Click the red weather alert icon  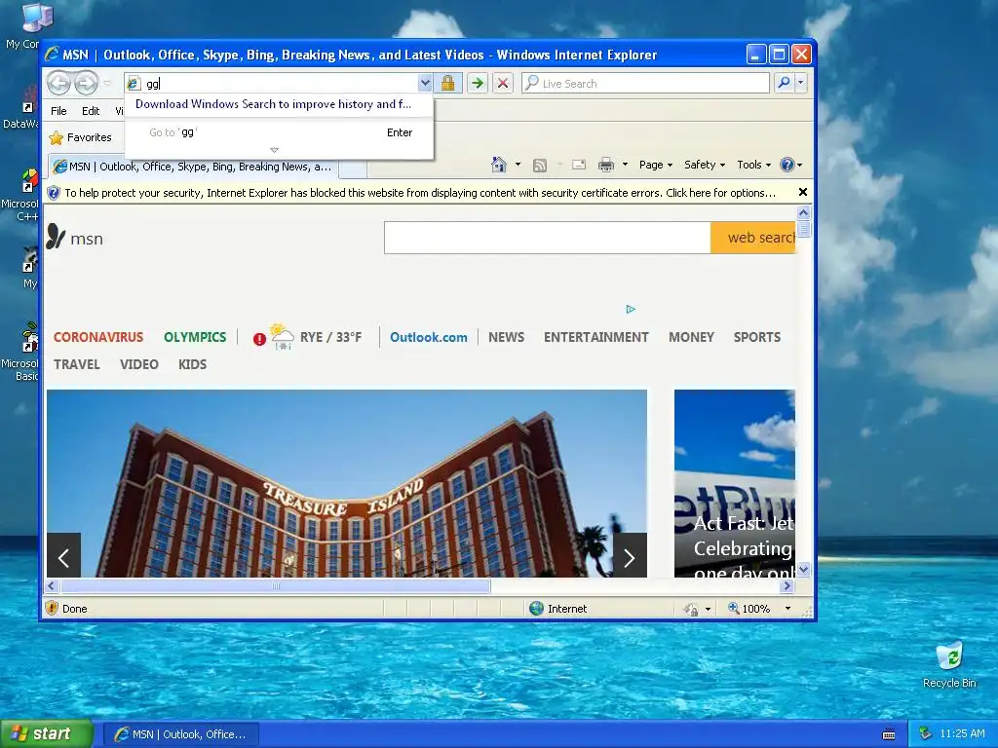(x=259, y=339)
